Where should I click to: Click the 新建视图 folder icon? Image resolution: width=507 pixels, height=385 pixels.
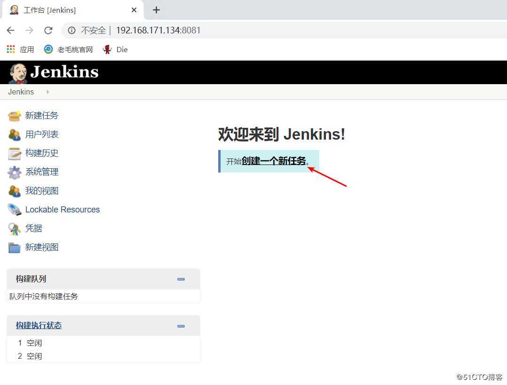(x=14, y=248)
